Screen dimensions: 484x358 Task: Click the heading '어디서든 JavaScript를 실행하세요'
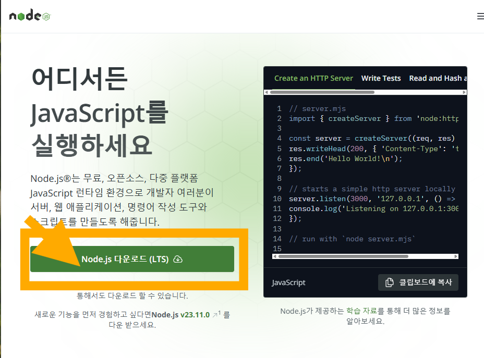(x=100, y=112)
